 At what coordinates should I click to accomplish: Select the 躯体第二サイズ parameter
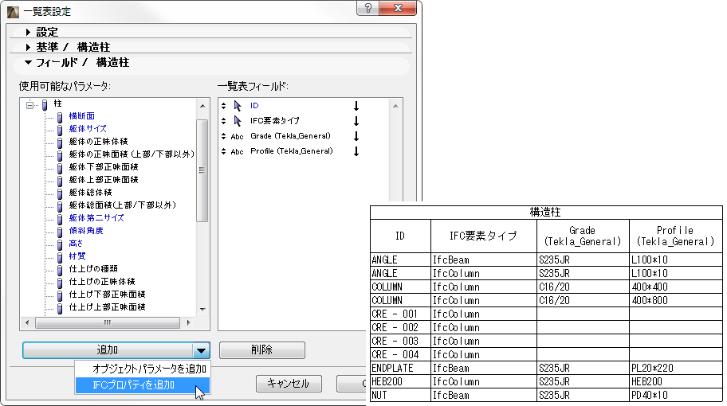[x=96, y=217]
